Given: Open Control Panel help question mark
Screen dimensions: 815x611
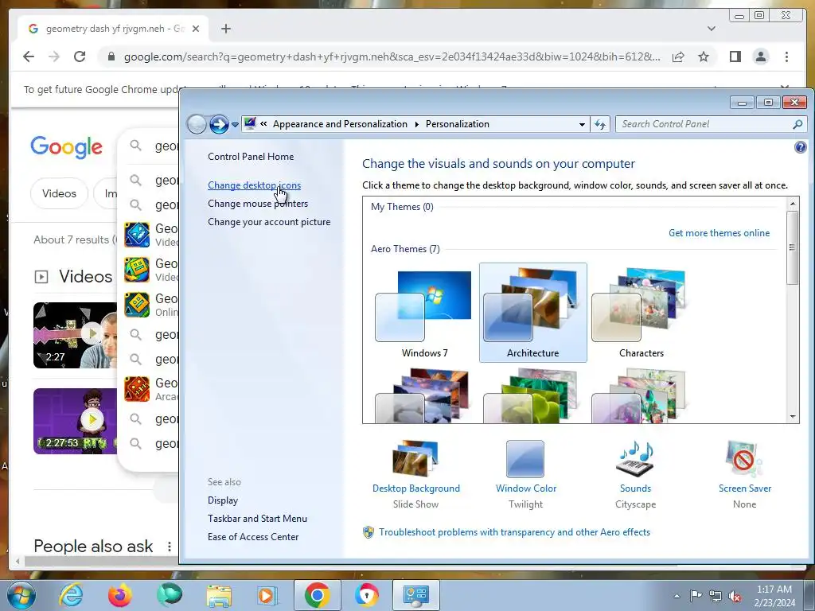Looking at the screenshot, I should tap(801, 147).
